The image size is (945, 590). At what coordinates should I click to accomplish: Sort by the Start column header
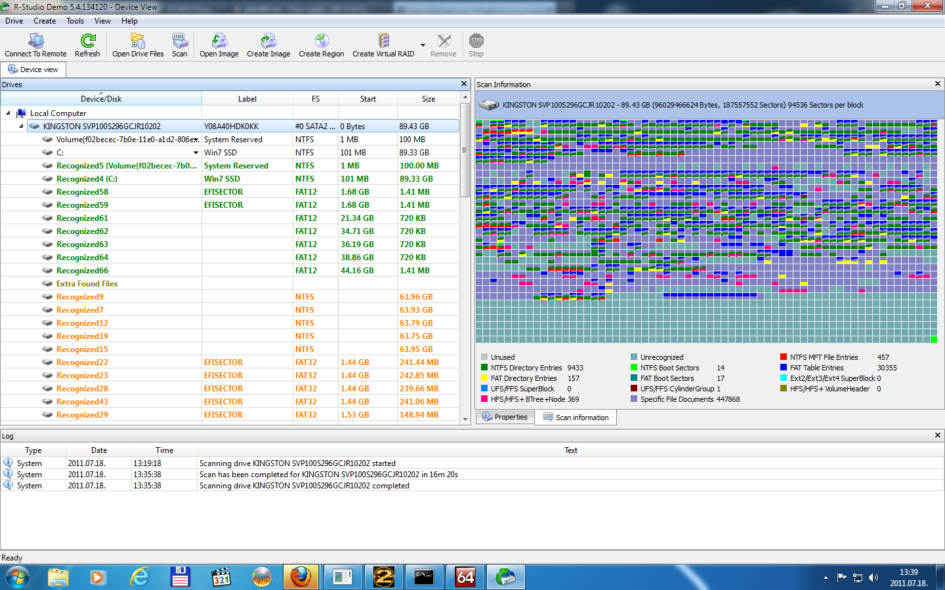click(x=368, y=99)
